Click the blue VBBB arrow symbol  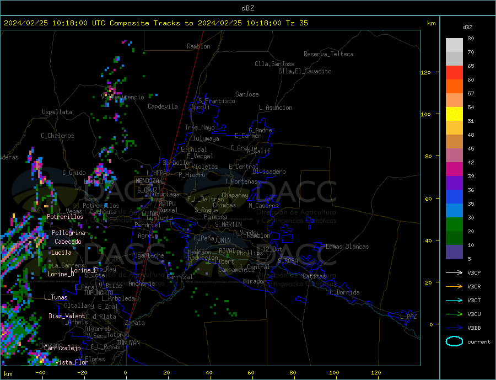(454, 328)
